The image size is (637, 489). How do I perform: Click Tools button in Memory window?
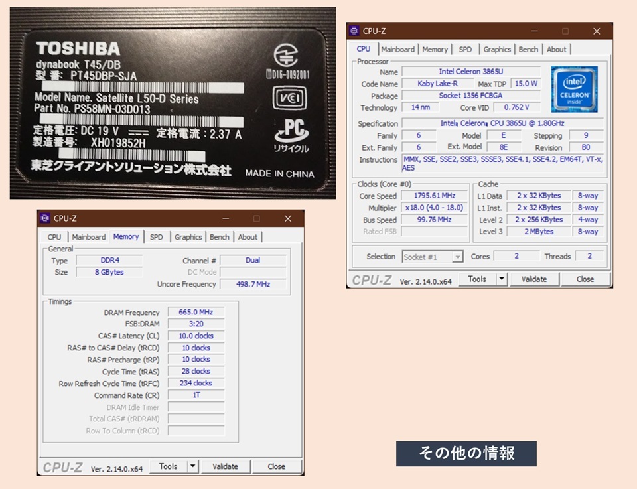click(x=168, y=466)
